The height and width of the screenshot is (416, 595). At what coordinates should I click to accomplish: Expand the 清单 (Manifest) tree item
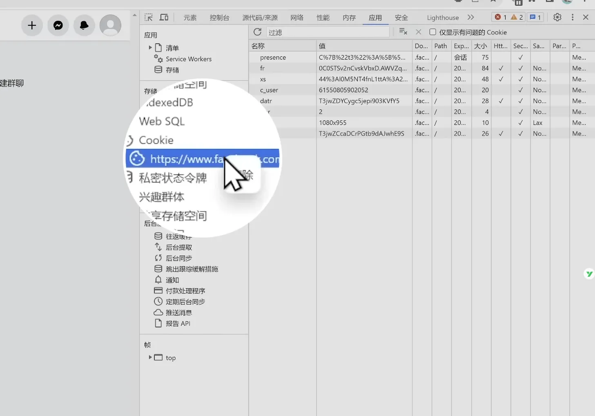click(150, 47)
